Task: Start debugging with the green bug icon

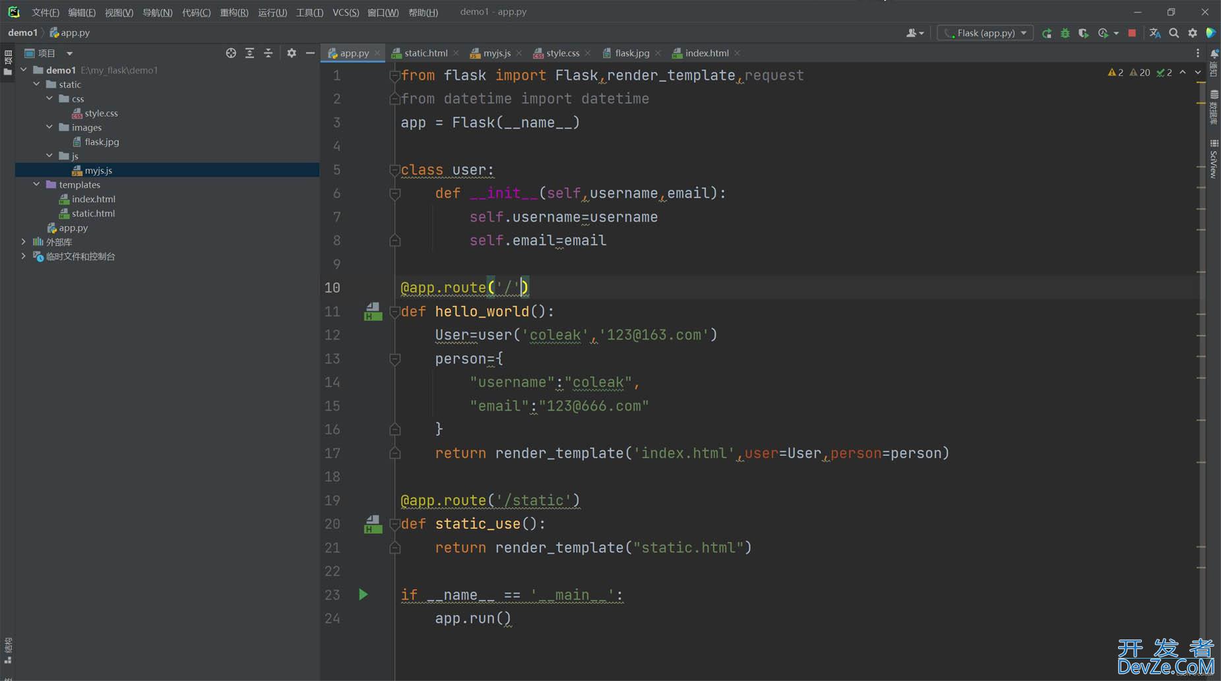Action: (x=1065, y=33)
